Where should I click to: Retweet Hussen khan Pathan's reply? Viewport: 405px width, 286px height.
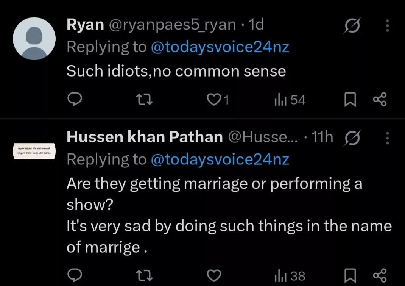tap(144, 275)
